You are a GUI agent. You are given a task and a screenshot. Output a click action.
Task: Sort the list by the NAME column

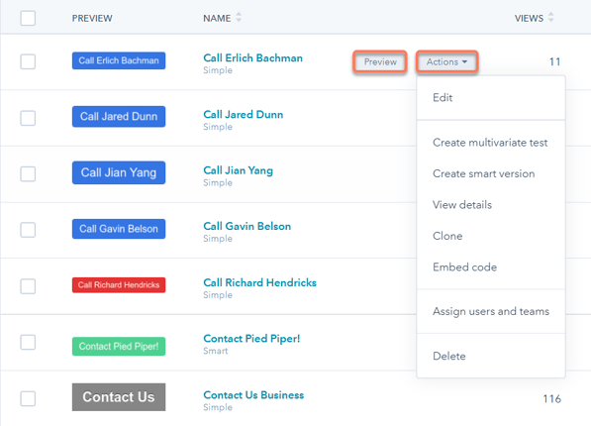[222, 18]
